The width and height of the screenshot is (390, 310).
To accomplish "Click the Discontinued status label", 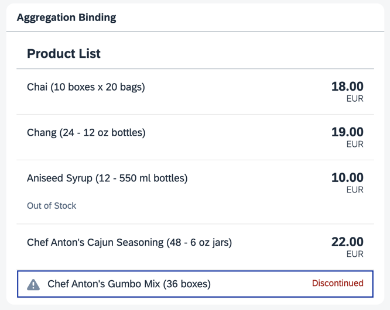I will coord(337,284).
